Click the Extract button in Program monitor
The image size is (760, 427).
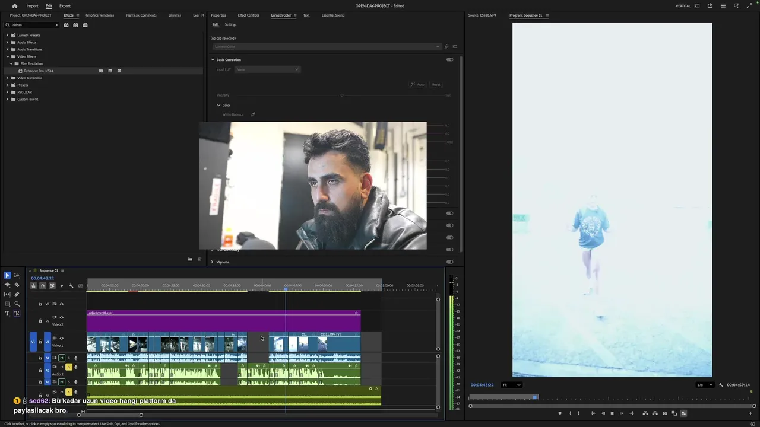[655, 413]
